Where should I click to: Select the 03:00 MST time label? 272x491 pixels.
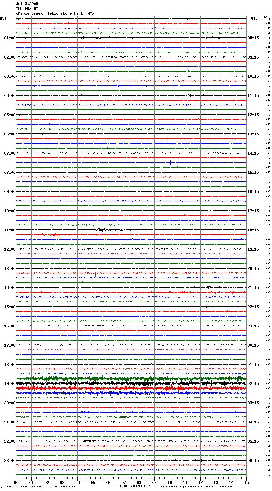[10, 76]
